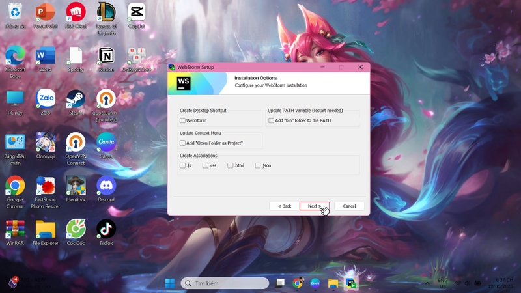
Task: Select the Riot Client desktop icon
Action: pyautogui.click(x=76, y=16)
